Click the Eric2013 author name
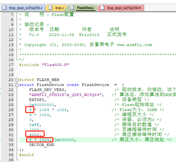Image resolution: width=176 pixels, height=162 pixels. coord(89,35)
